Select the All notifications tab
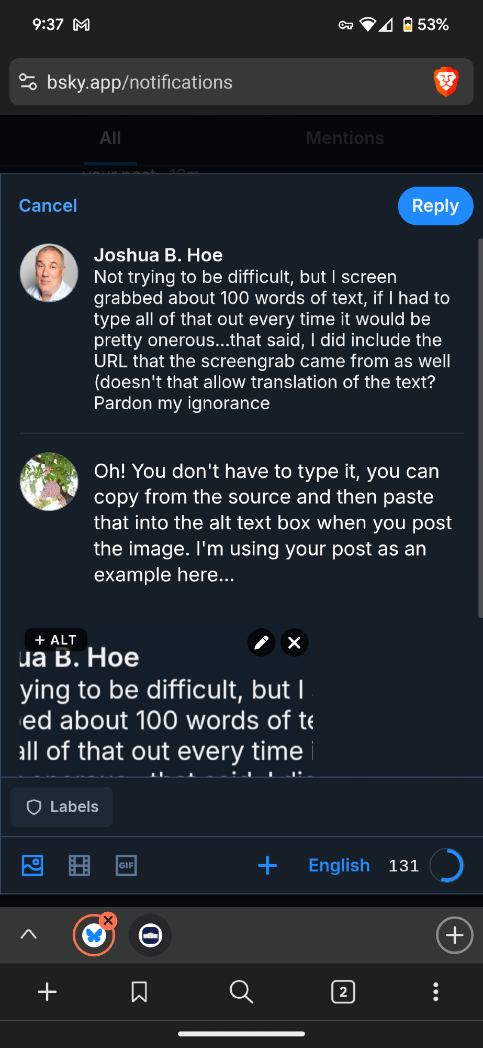Screen dimensions: 483x1048 110,138
